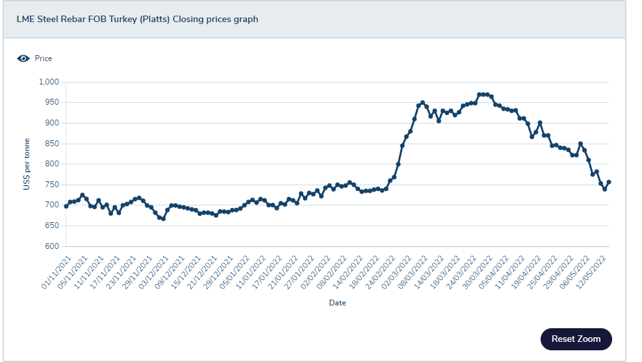The height and width of the screenshot is (362, 642).
Task: Select the 950 peak point in early March 2022
Action: point(422,103)
